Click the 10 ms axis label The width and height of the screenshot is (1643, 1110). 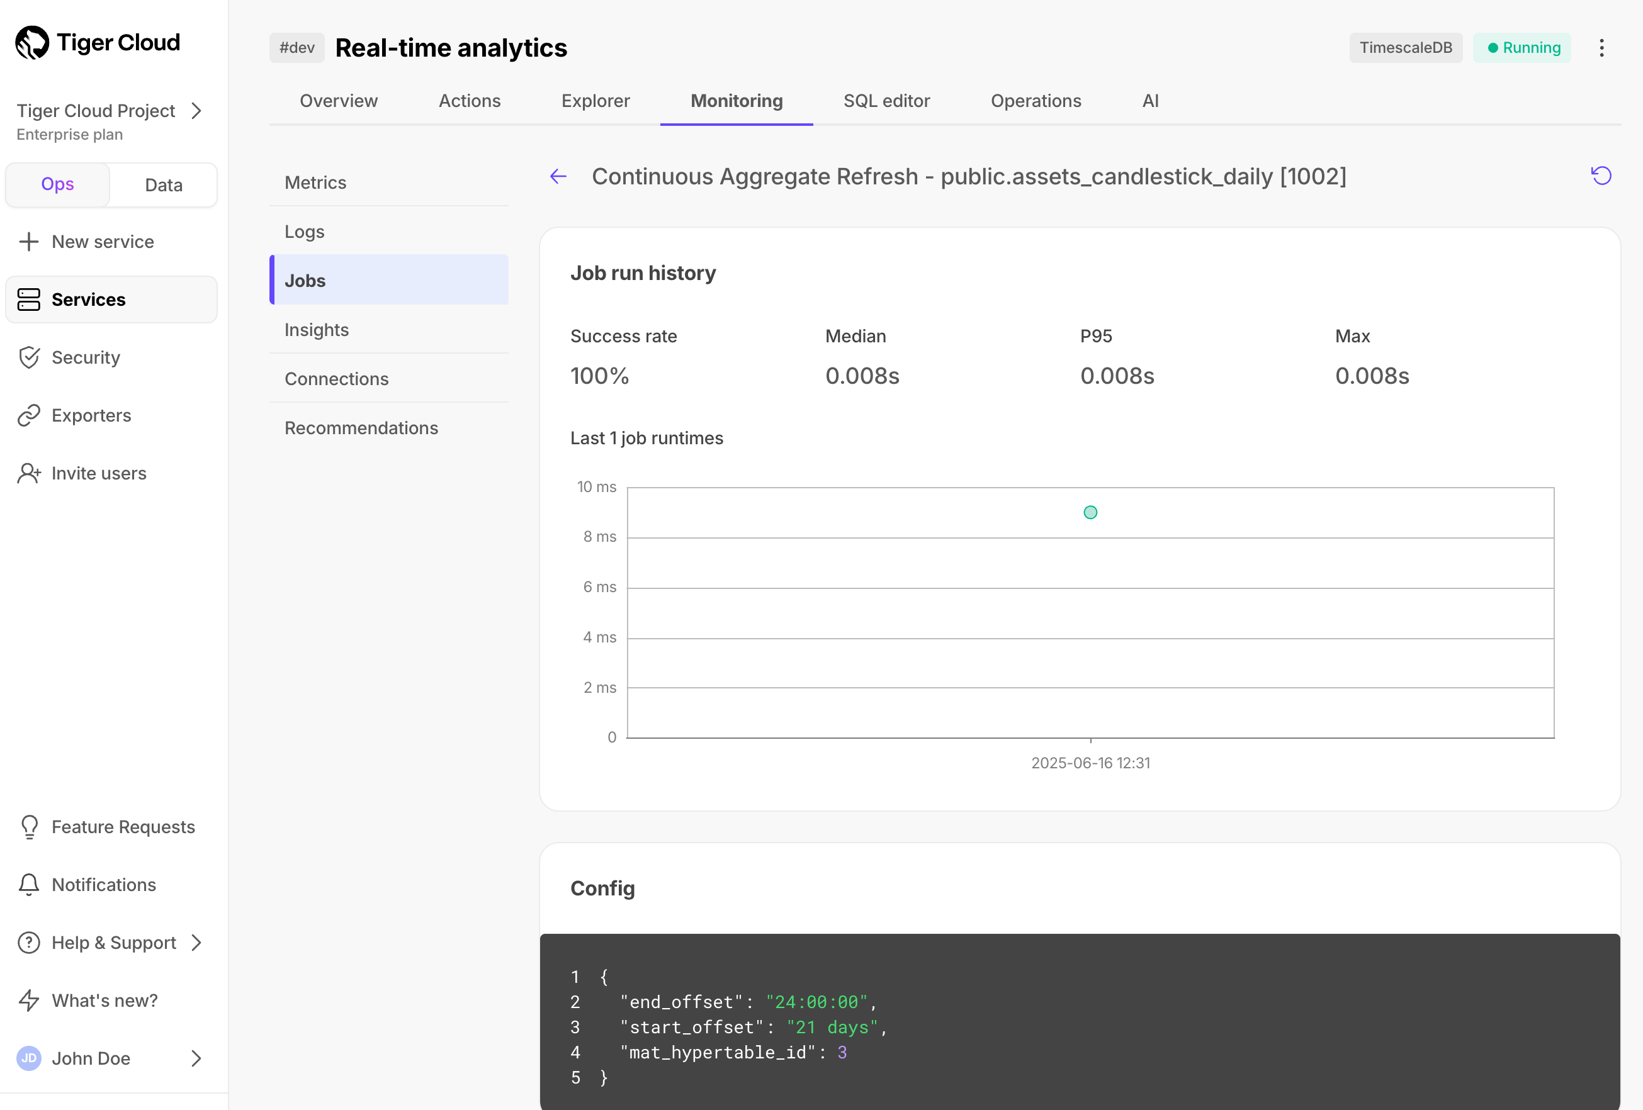597,487
